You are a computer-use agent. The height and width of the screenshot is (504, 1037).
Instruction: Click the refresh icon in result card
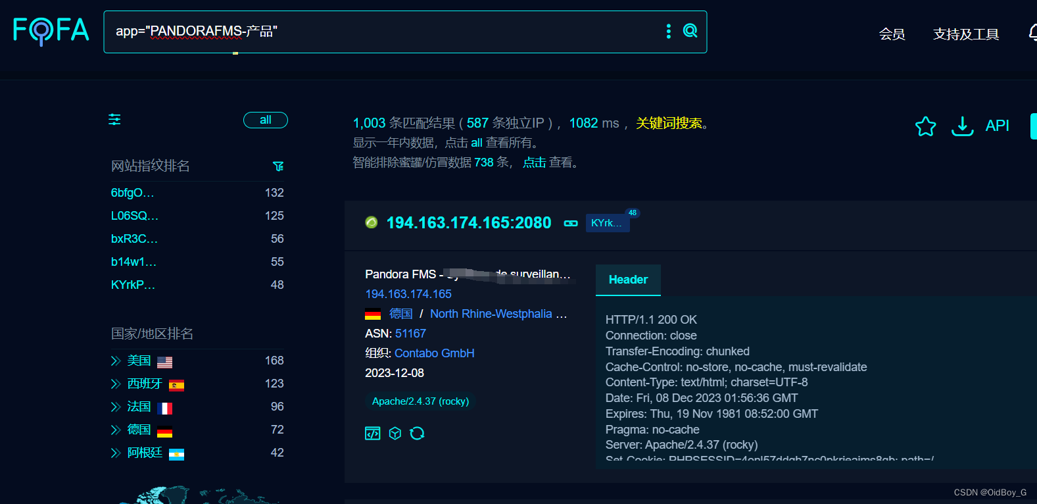point(417,433)
